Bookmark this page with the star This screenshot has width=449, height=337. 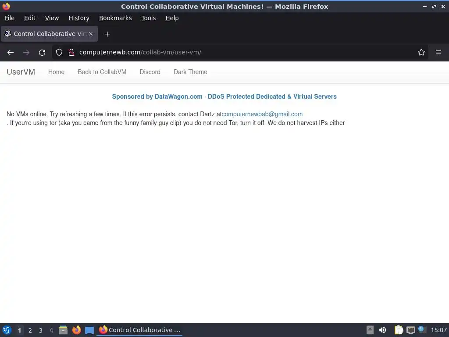(x=421, y=52)
